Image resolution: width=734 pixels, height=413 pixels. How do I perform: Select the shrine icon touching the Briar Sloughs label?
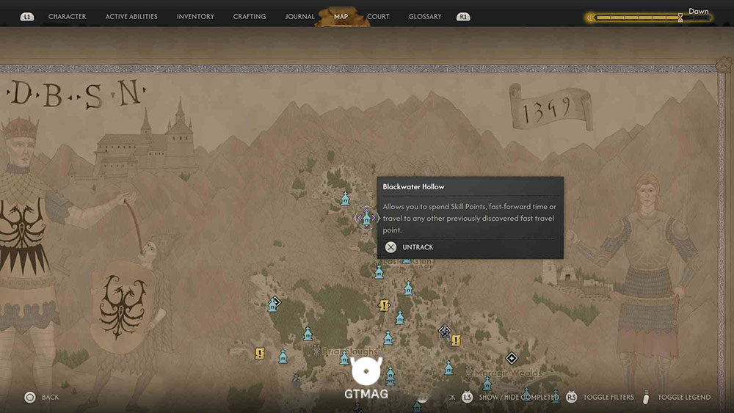344,358
